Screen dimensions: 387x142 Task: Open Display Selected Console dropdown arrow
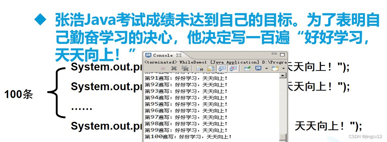[x=266, y=69]
